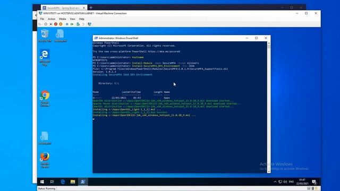This screenshot has width=340, height=191.
Task: Open the File menu
Action: click(x=42, y=19)
